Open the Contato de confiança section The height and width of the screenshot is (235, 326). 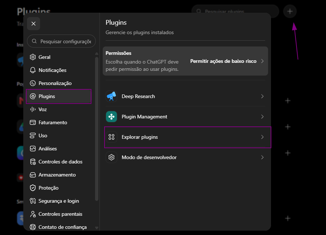59,227
